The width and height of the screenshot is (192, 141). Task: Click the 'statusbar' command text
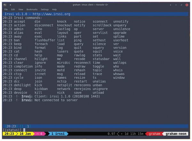pos(101,59)
